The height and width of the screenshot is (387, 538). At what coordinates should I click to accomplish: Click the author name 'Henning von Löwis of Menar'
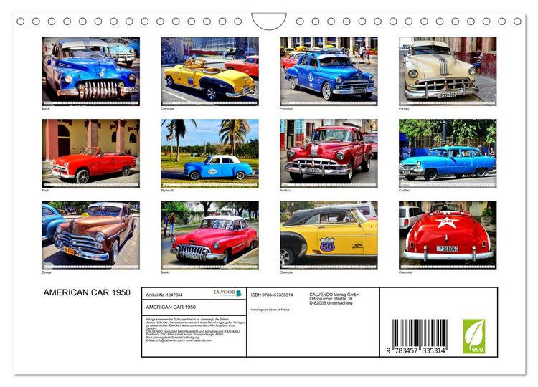click(x=270, y=310)
